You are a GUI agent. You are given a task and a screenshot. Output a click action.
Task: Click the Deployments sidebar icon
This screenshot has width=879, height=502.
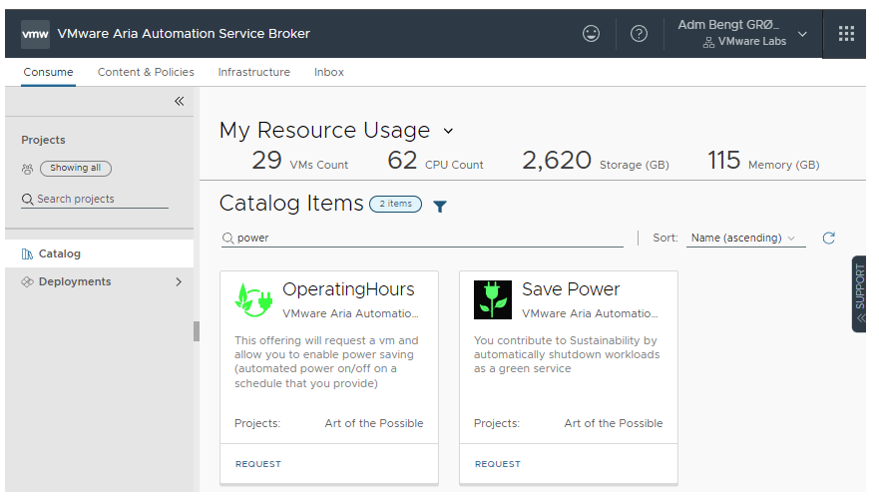tap(28, 282)
